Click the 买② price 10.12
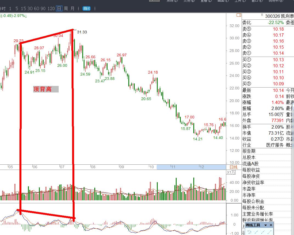This screenshot has height=235, width=294. tap(278, 66)
